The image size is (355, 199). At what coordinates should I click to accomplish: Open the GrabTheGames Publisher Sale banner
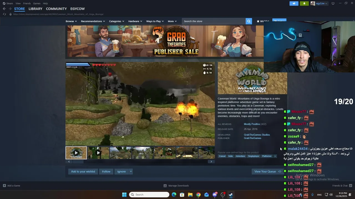pos(165,41)
